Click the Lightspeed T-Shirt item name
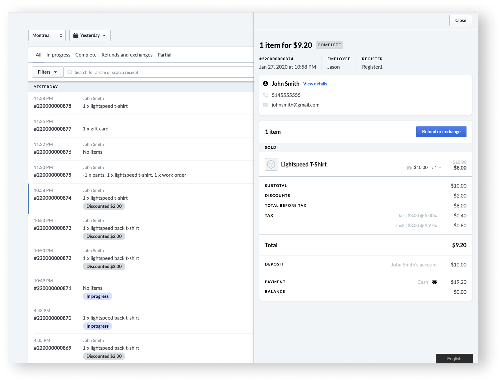Screen dimensions: 501x382 304,164
